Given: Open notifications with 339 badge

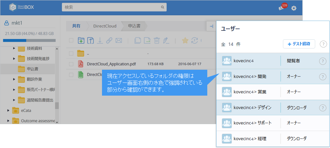Looking at the screenshot, I should (281, 8).
